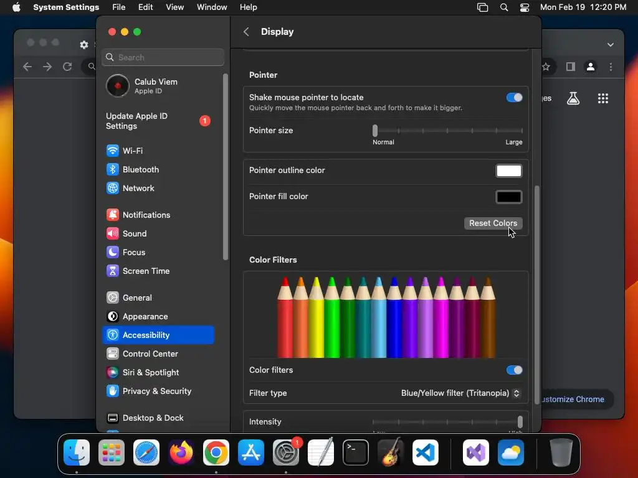The height and width of the screenshot is (478, 638).
Task: Open the Pointer fill color swatch
Action: point(508,197)
